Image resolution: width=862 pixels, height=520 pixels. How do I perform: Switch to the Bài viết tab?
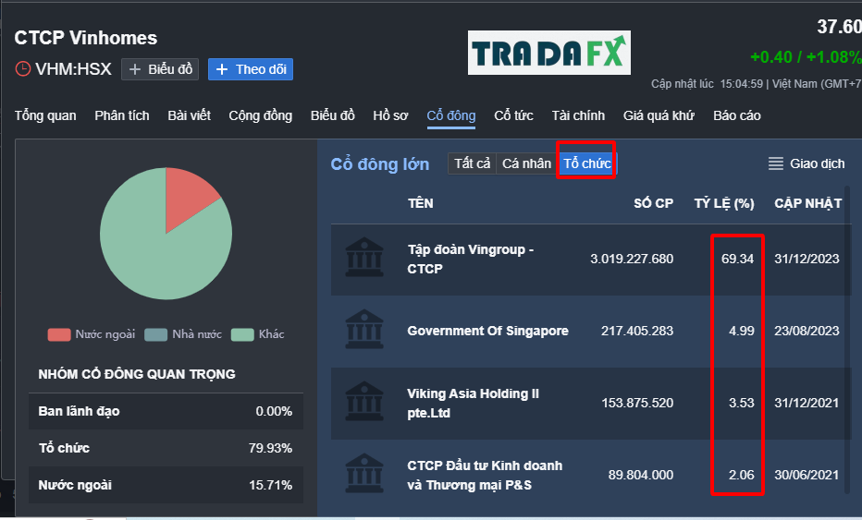tap(189, 115)
